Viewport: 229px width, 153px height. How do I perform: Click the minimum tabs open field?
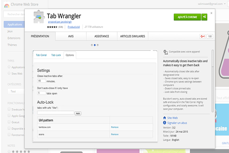[x=42, y=93]
